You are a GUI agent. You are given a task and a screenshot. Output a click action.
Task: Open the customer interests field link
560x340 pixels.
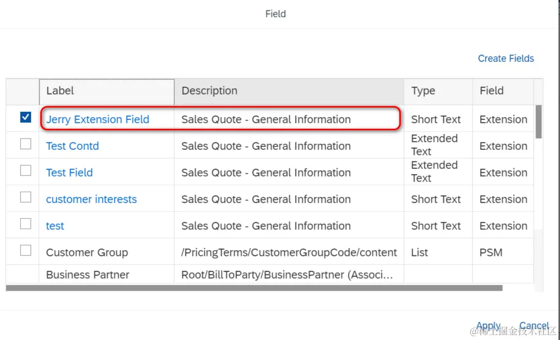point(91,199)
